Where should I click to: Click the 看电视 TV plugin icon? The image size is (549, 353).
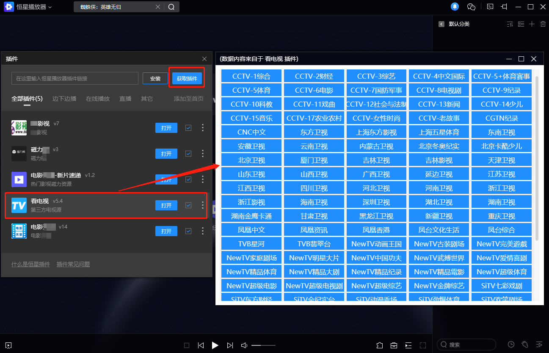click(x=19, y=205)
